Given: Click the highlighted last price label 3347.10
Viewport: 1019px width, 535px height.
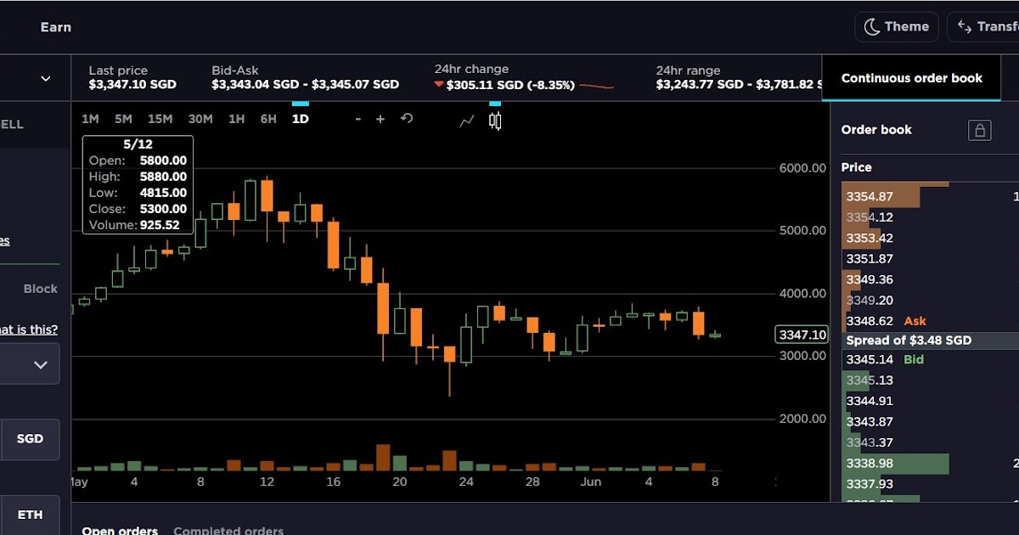Looking at the screenshot, I should 801,335.
